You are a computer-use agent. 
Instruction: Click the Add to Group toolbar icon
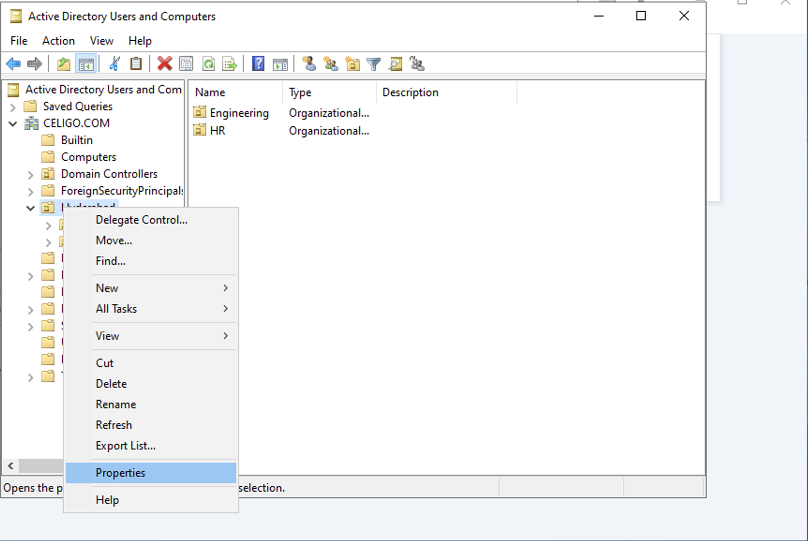[417, 64]
